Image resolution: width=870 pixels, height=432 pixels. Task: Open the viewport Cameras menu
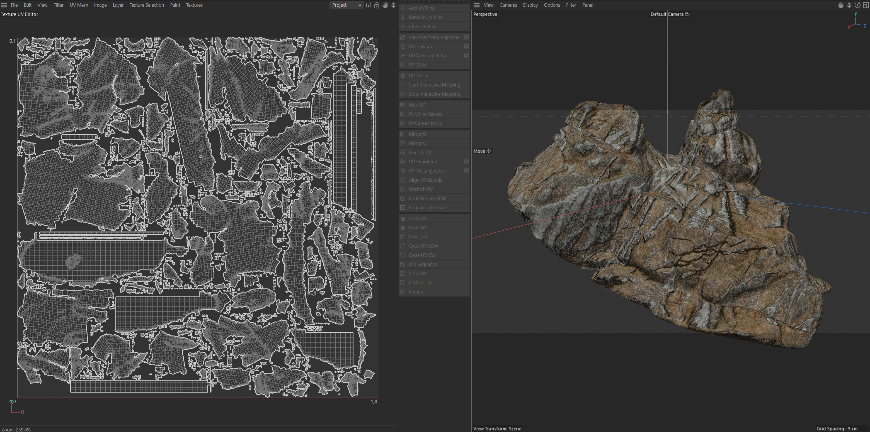508,5
